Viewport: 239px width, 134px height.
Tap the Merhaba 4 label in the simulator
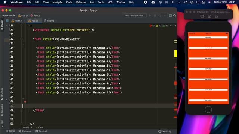[x=208, y=69]
